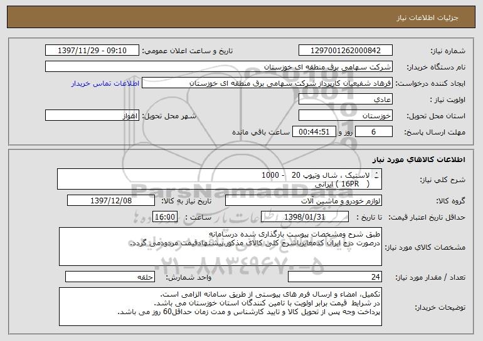Click the priority field showing عادی
Screen dimensions: 483x341
pyautogui.click(x=346, y=99)
